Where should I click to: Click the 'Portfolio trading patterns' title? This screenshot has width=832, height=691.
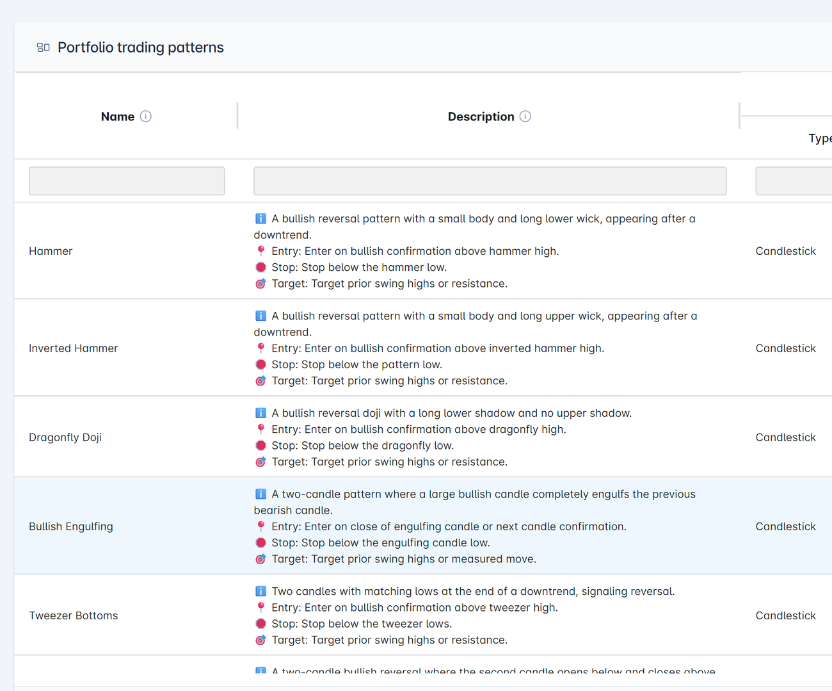pyautogui.click(x=141, y=47)
